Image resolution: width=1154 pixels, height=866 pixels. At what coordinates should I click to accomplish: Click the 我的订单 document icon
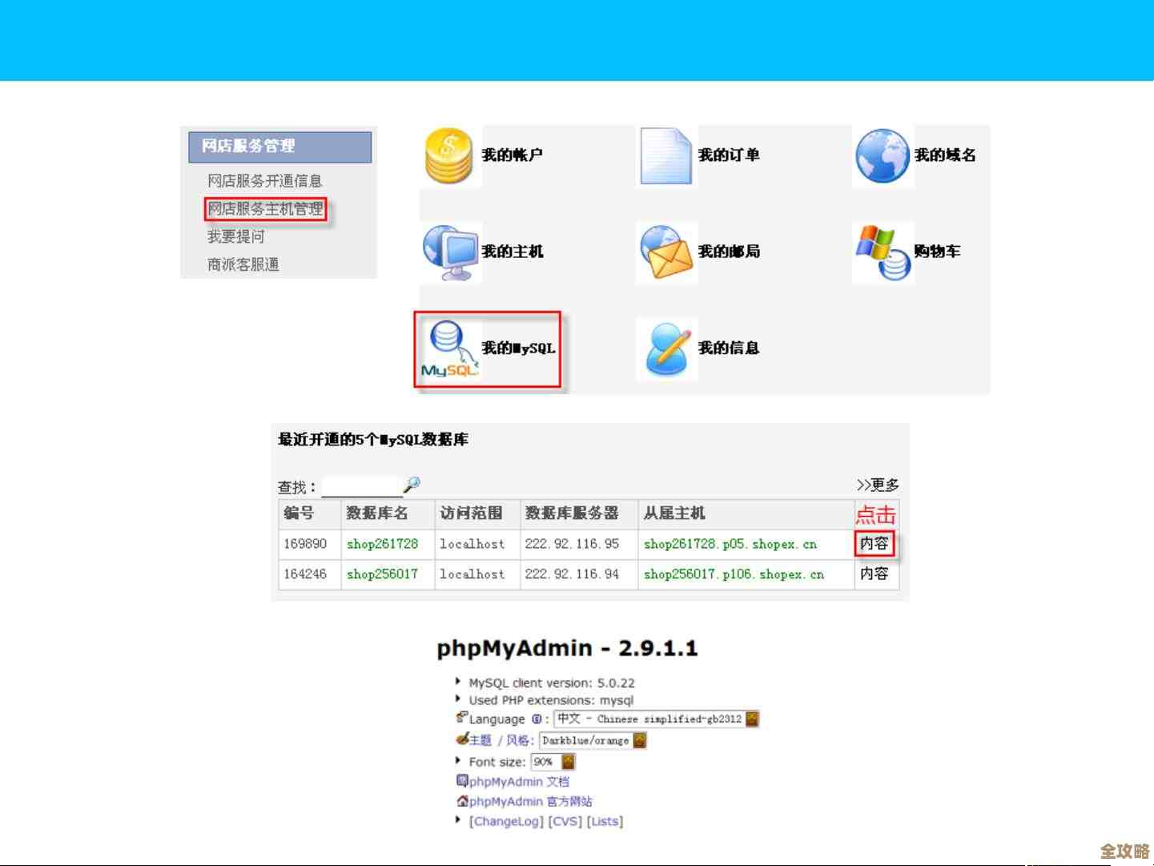pyautogui.click(x=666, y=155)
